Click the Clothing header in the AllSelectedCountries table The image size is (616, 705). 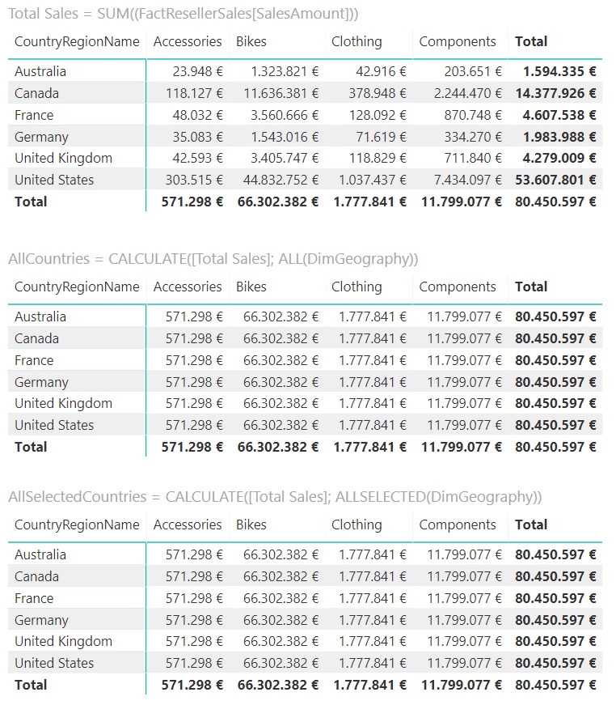click(x=357, y=525)
